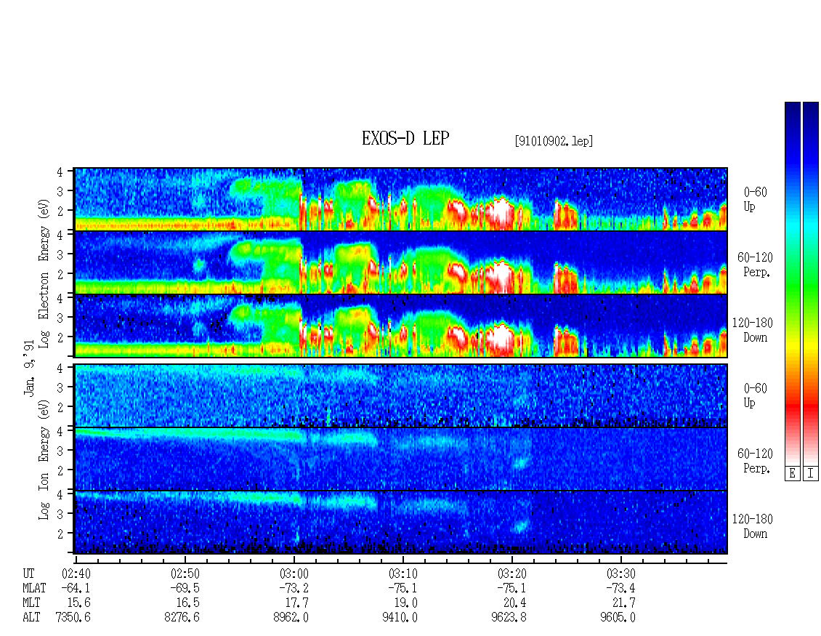
Task: Click the MLT value 21.7
Action: click(623, 603)
